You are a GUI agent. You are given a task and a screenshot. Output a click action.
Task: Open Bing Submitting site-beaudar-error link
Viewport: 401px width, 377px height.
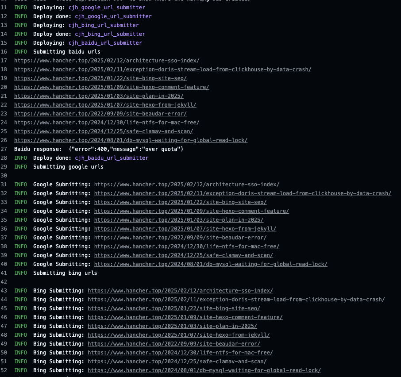174,344
